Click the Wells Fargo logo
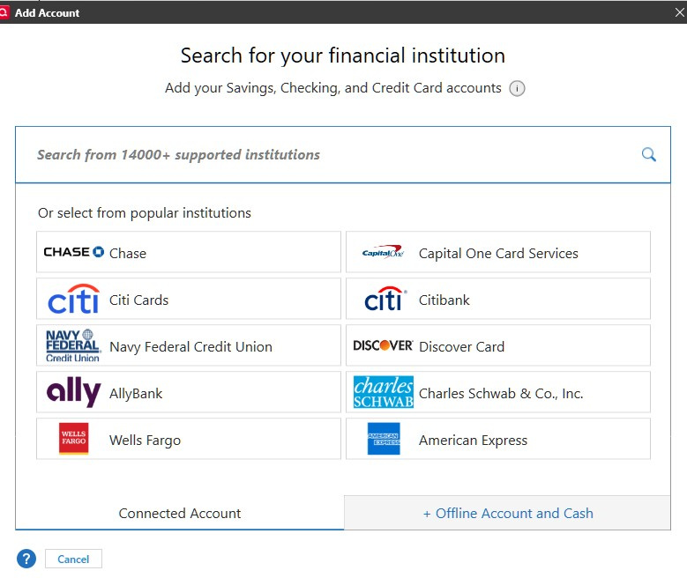Viewport: 687px width, 578px height. [x=73, y=440]
